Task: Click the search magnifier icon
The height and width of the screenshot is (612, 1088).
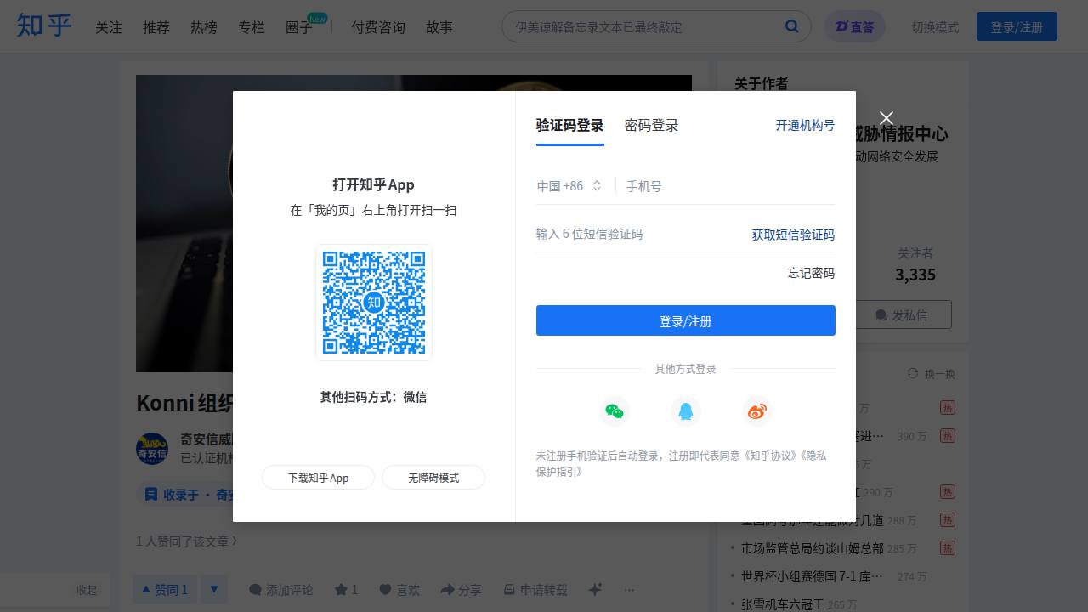Action: coord(792,26)
